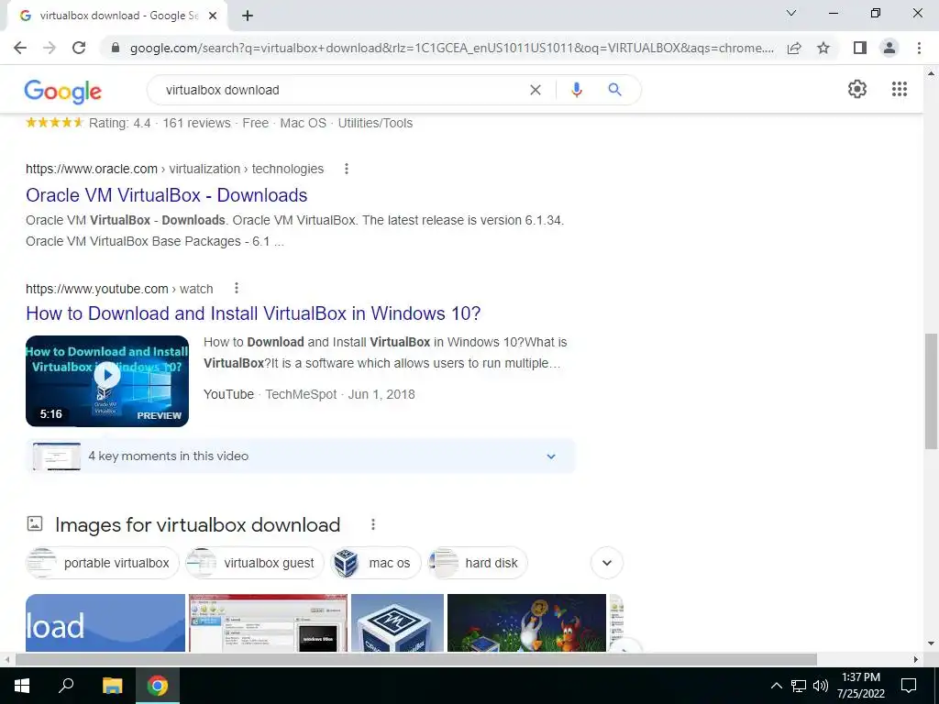Screen dimensions: 939x704
Task: Expand more image filter chips
Action: (x=607, y=563)
